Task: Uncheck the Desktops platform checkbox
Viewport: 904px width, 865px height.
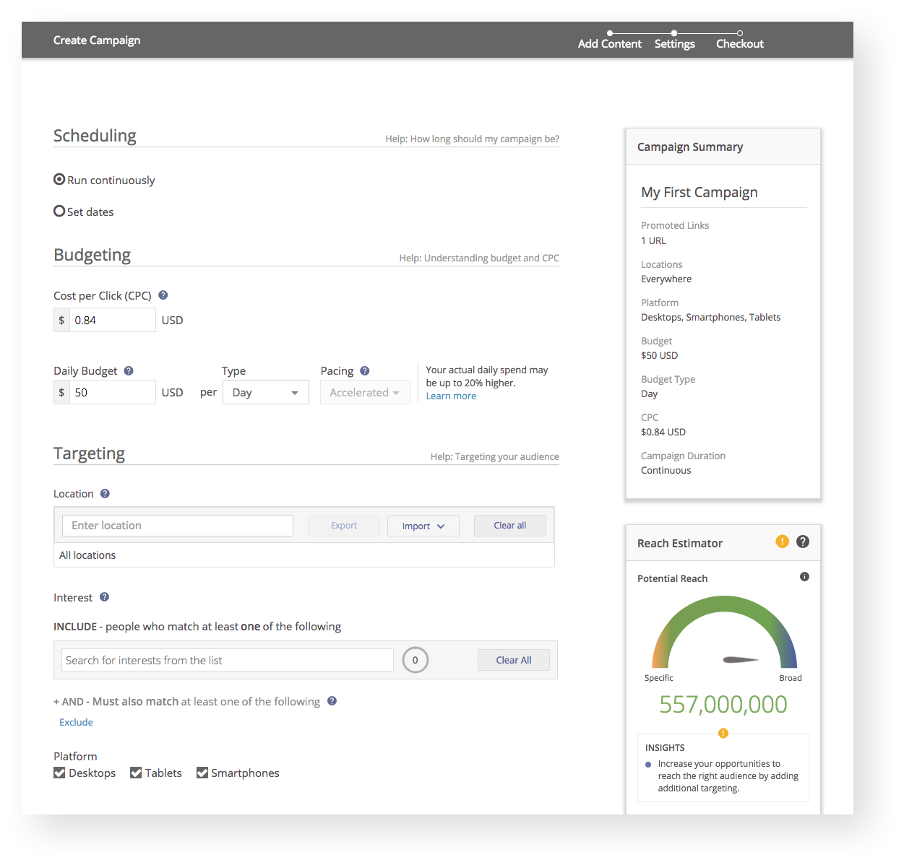Action: click(x=59, y=773)
